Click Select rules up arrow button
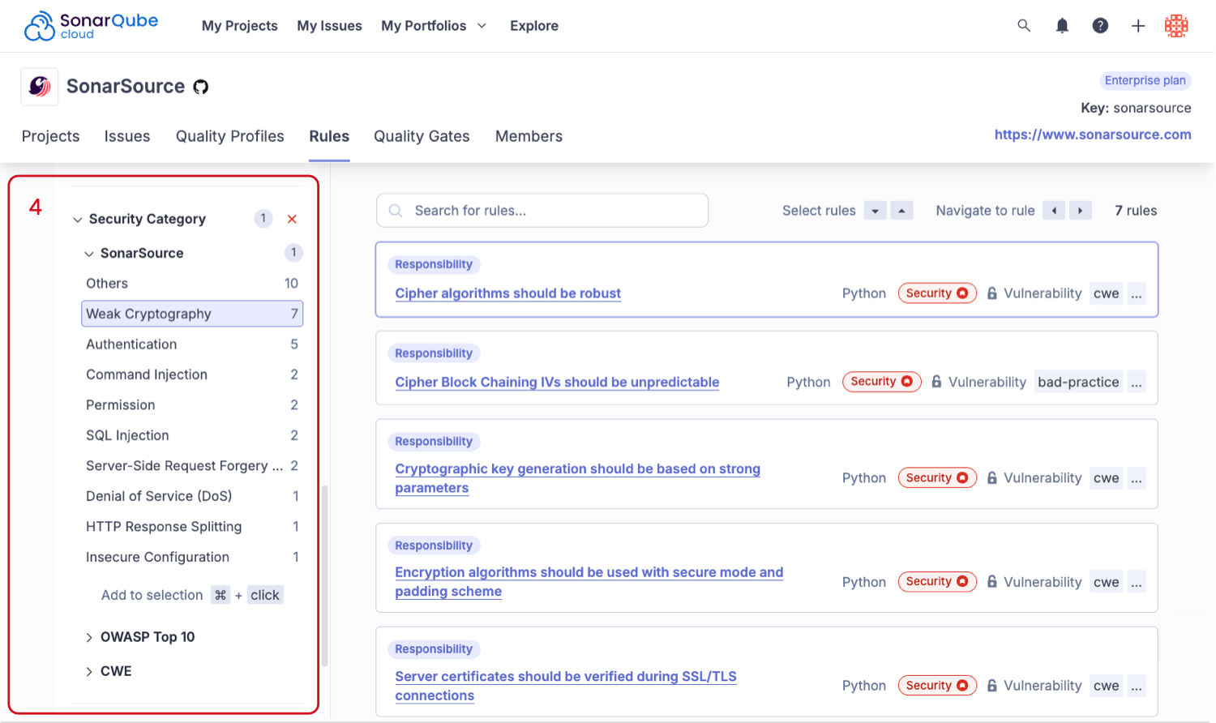Viewport: 1216px width, 723px height. point(901,211)
